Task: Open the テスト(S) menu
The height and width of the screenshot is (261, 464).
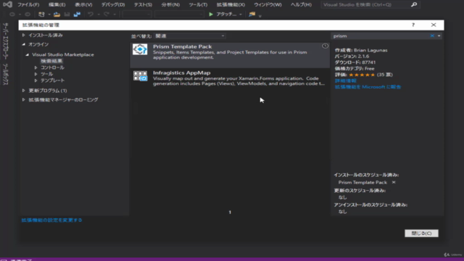Action: click(143, 4)
